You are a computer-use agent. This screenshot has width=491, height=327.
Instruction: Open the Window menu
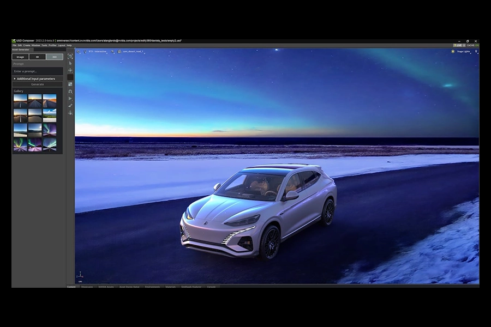(35, 45)
